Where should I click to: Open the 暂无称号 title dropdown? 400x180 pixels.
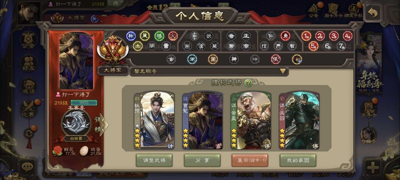tap(209, 71)
